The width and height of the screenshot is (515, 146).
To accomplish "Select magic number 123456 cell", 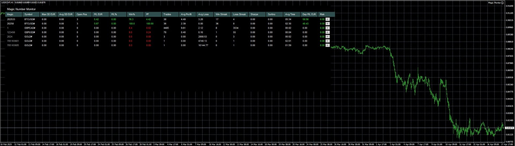I will (11, 32).
